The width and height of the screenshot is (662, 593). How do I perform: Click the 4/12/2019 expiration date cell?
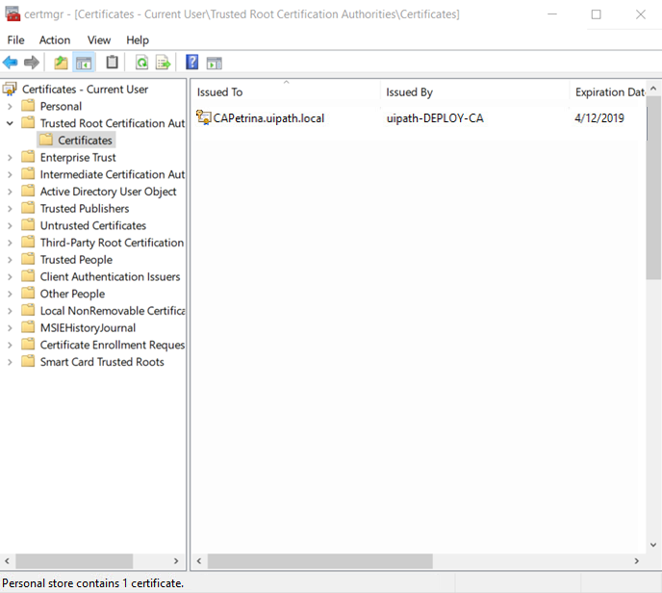[599, 117]
